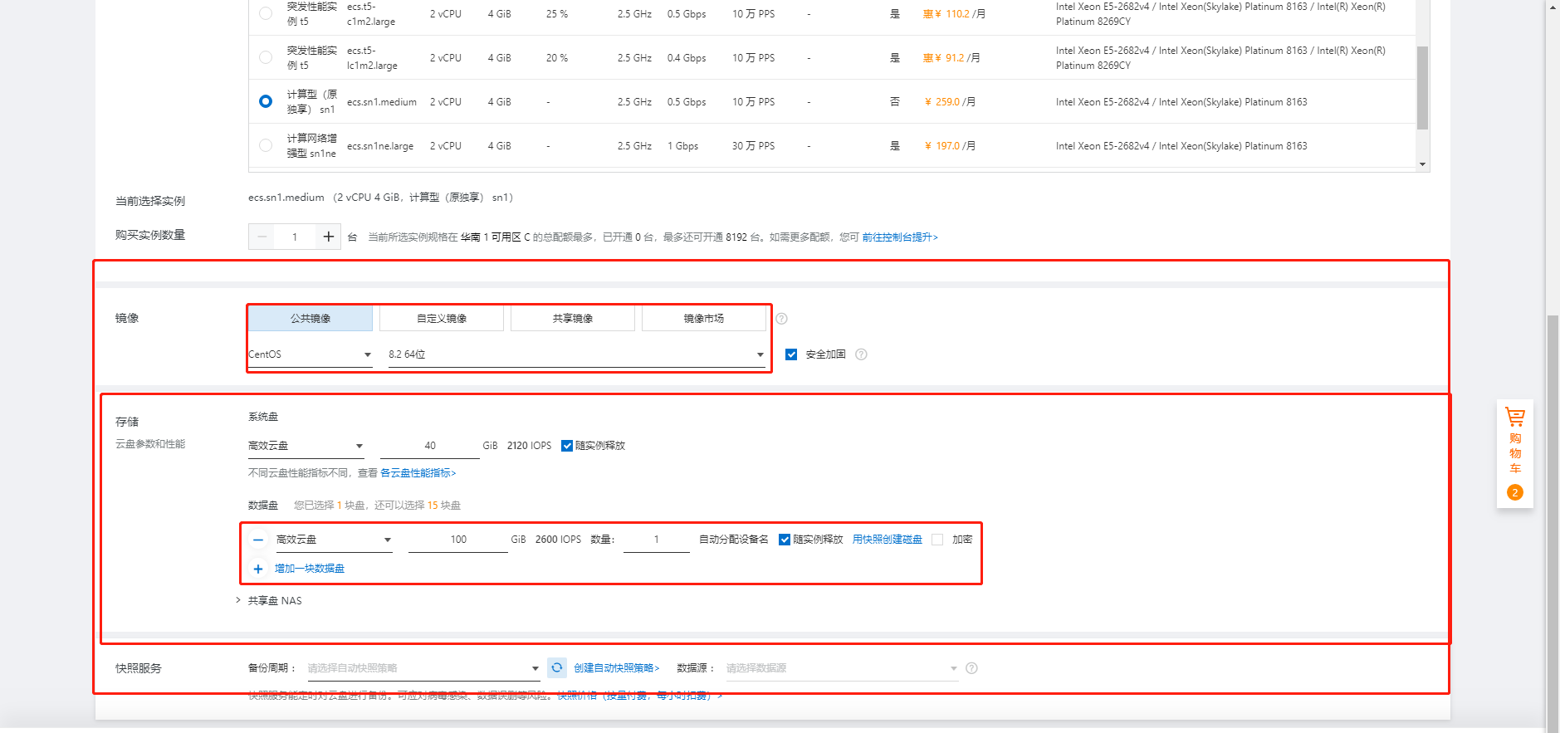The height and width of the screenshot is (733, 1560).
Task: Open the CentOS image dropdown
Action: tap(310, 354)
